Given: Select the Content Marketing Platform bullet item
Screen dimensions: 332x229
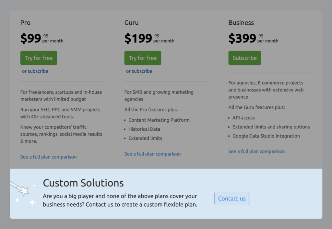Looking at the screenshot, I should [x=159, y=120].
